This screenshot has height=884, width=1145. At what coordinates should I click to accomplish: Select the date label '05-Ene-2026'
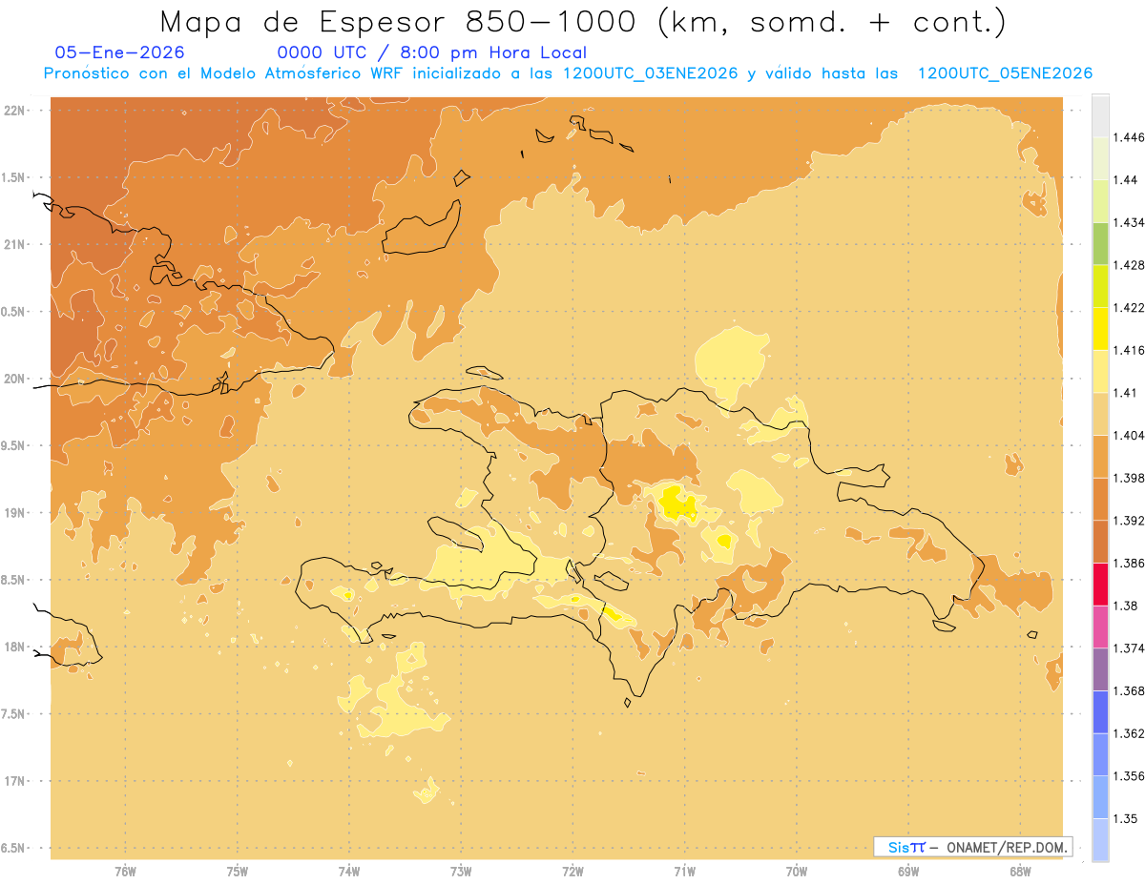tap(120, 53)
